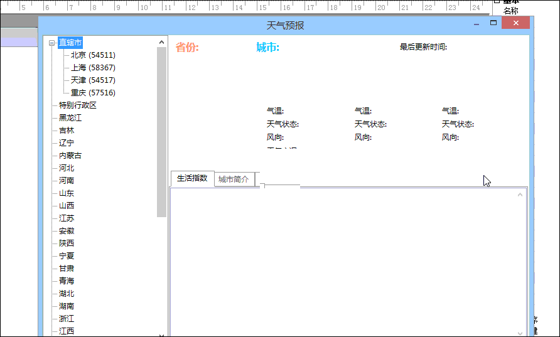The image size is (560, 337).
Task: Select the 辽宁 province node
Action: [67, 143]
